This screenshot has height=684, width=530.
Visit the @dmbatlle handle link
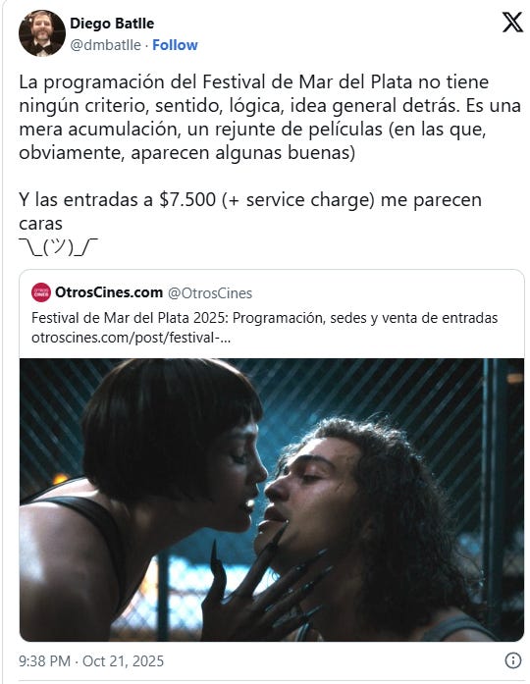point(106,45)
